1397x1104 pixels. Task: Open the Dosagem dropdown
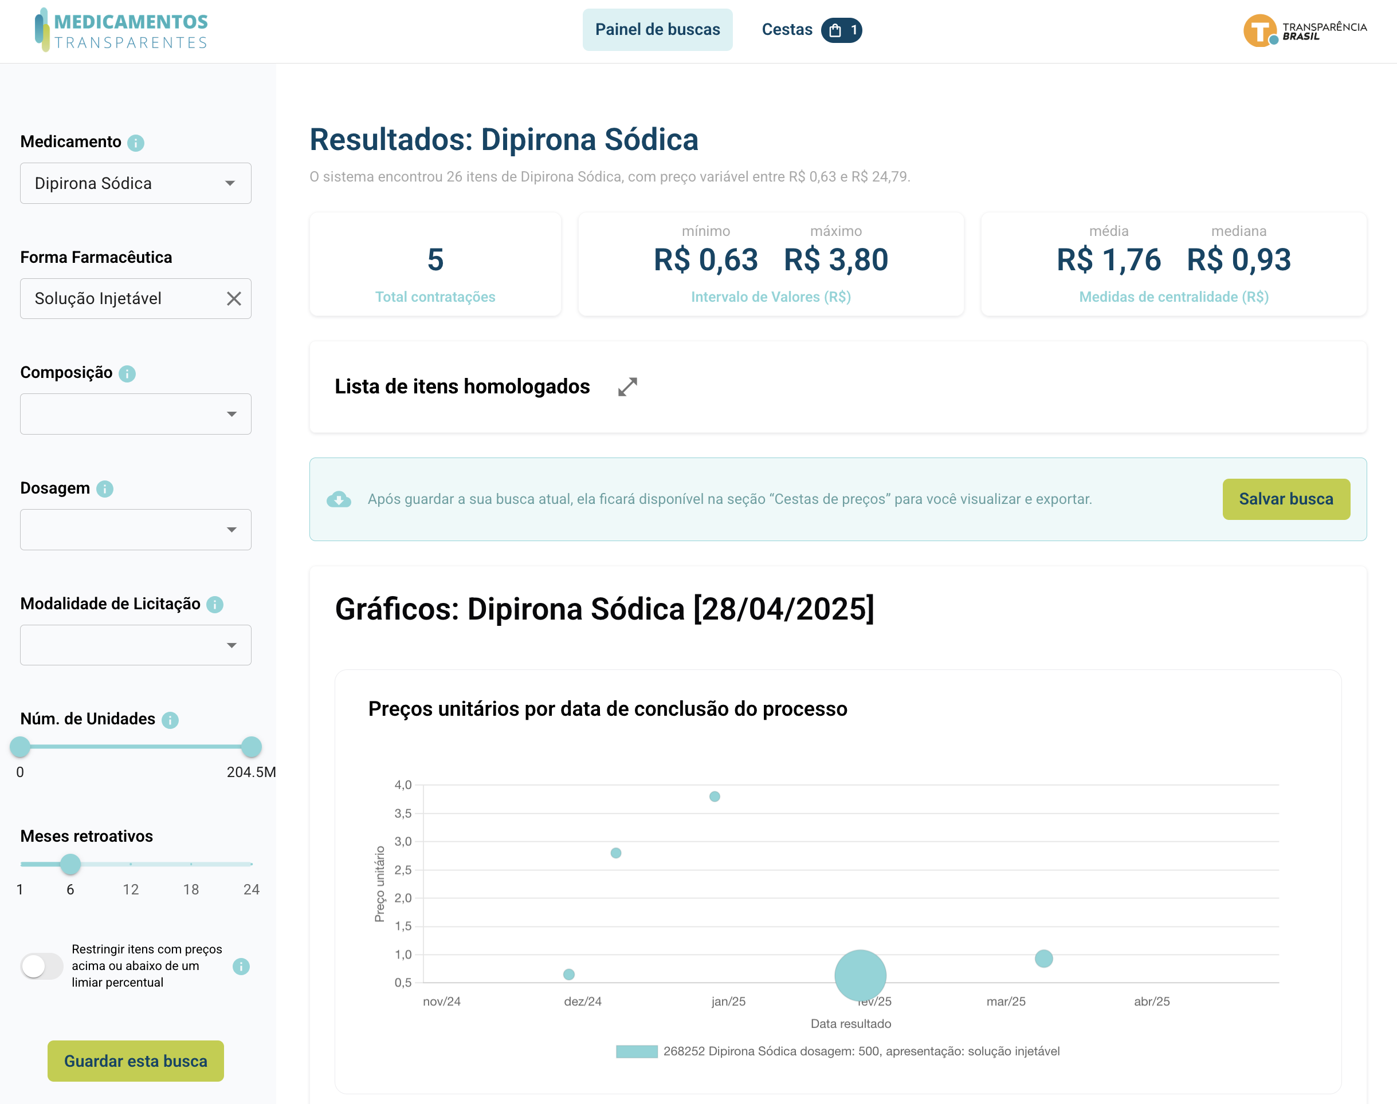[136, 529]
